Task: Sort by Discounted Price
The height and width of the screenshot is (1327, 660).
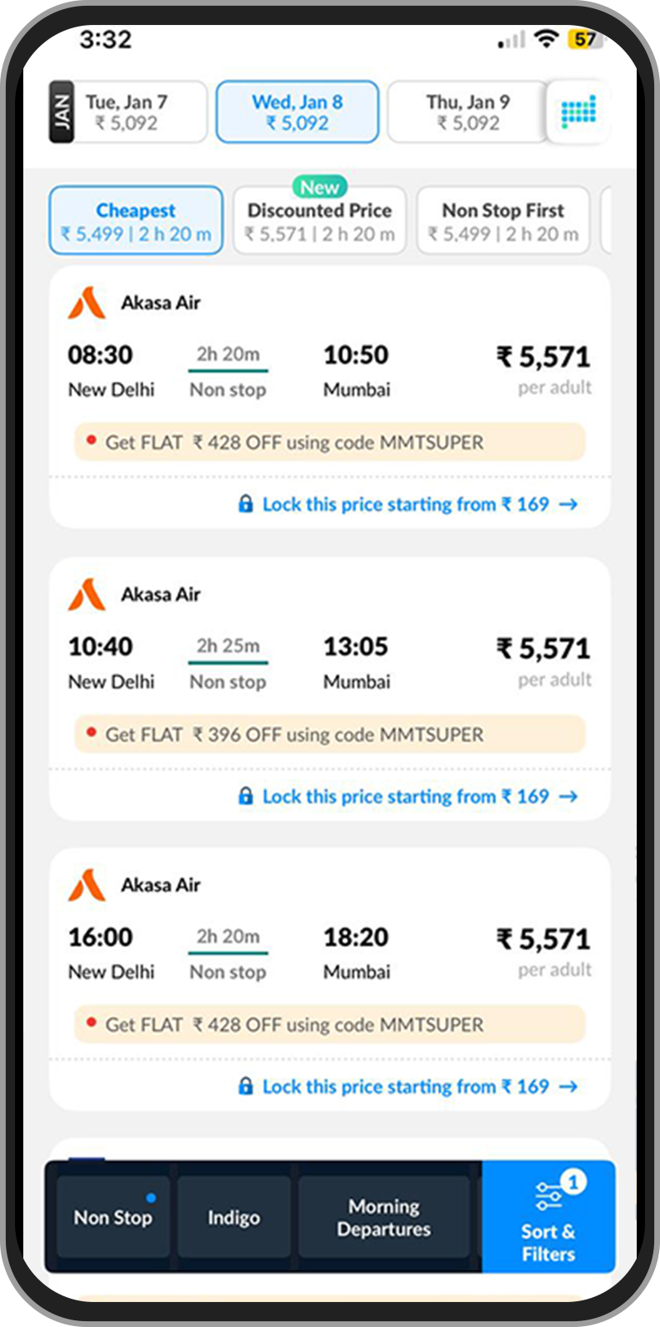Action: 319,220
